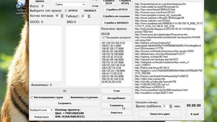Click the forum.antichat.ru URL line

pyautogui.click(x=159, y=18)
